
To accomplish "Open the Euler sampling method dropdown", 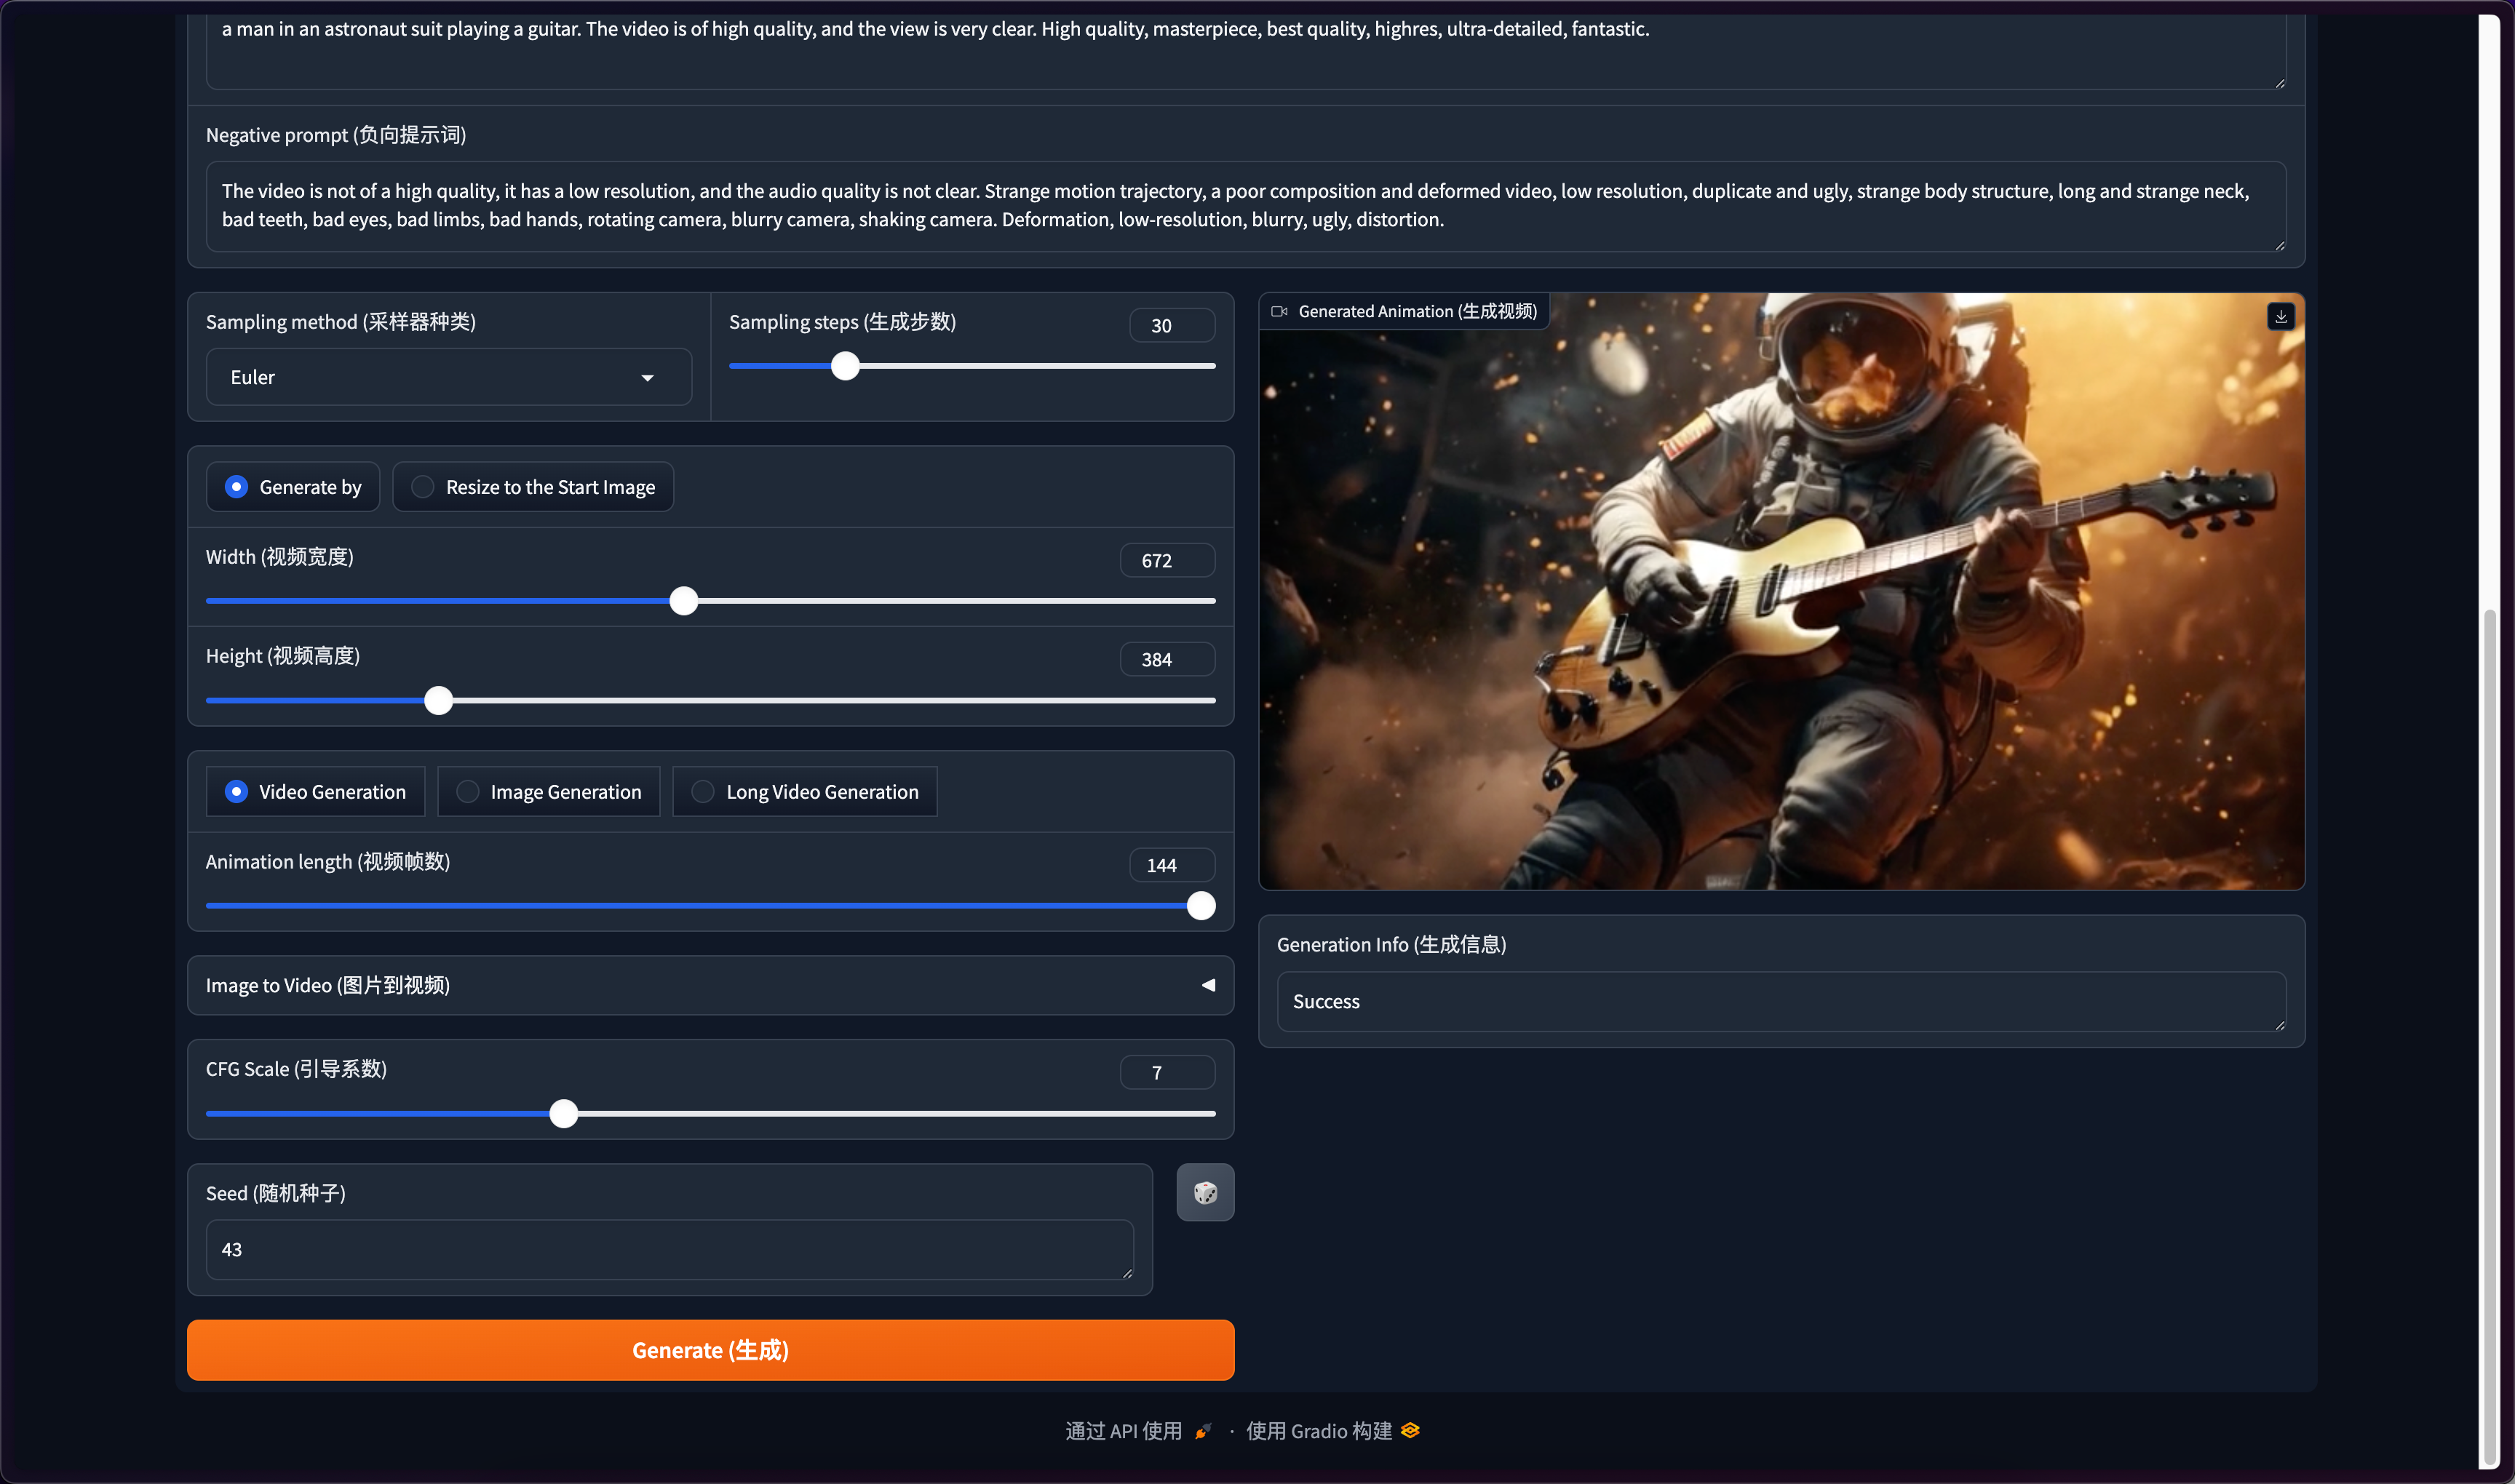I will 448,377.
